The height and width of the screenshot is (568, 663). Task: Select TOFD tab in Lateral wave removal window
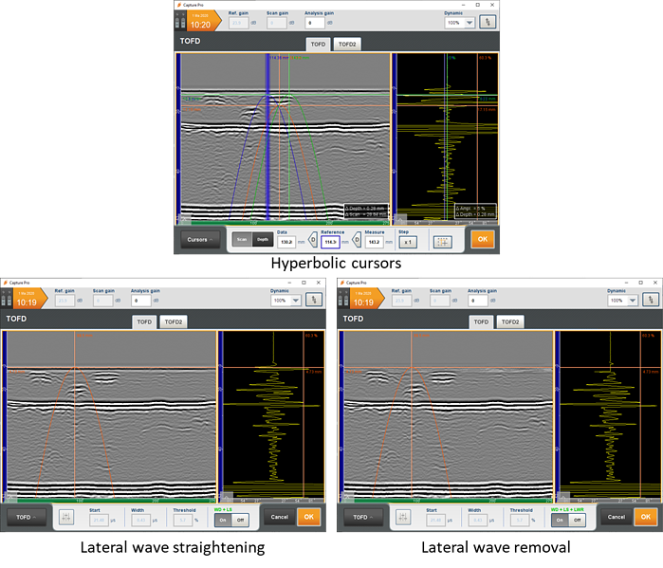[481, 321]
